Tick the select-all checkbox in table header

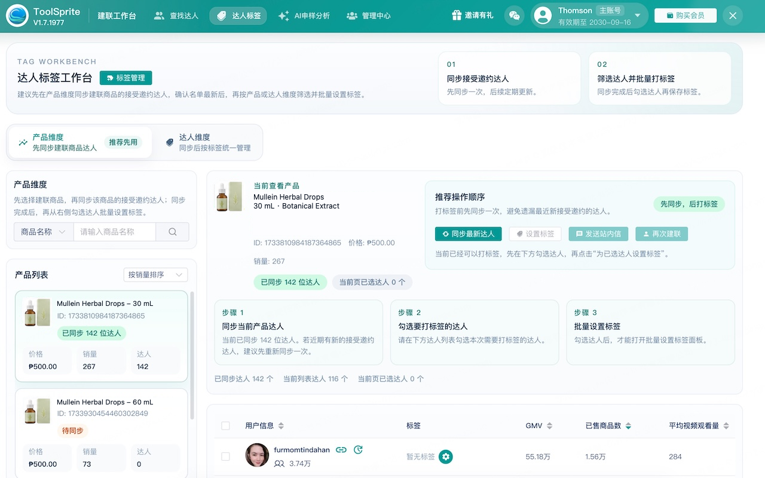pyautogui.click(x=225, y=426)
